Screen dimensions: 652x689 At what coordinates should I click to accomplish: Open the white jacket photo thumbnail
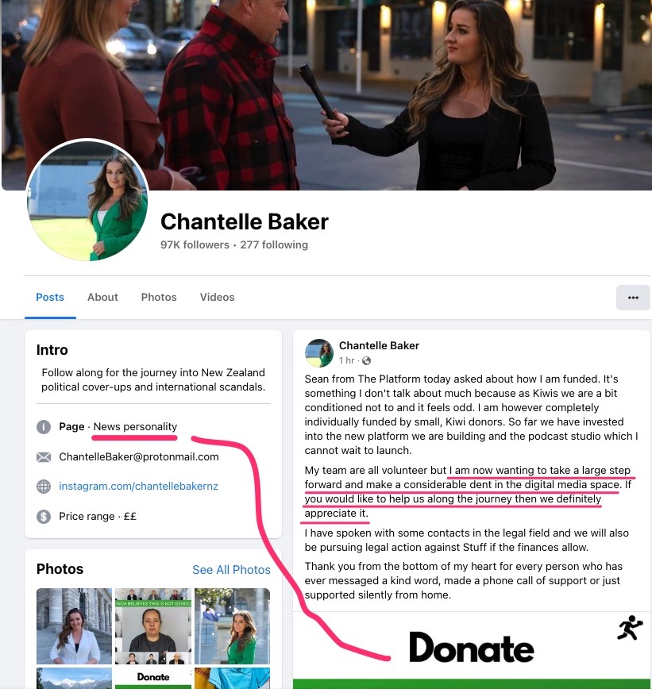pyautogui.click(x=75, y=626)
